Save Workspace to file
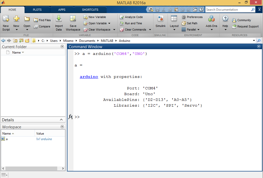The width and height of the screenshot is (263, 178). [x=73, y=23]
